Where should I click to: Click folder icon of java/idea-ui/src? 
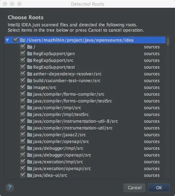pyautogui.click(x=30, y=175)
